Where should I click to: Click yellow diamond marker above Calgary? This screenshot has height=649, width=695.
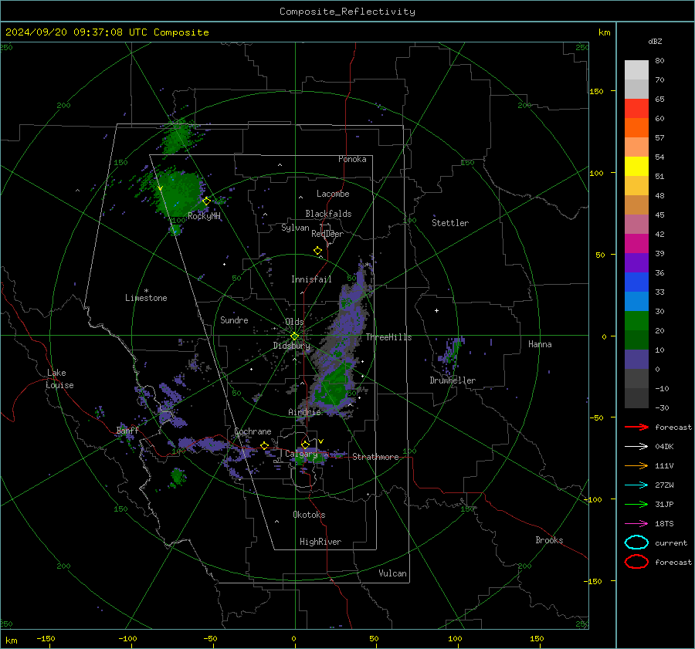[x=305, y=444]
